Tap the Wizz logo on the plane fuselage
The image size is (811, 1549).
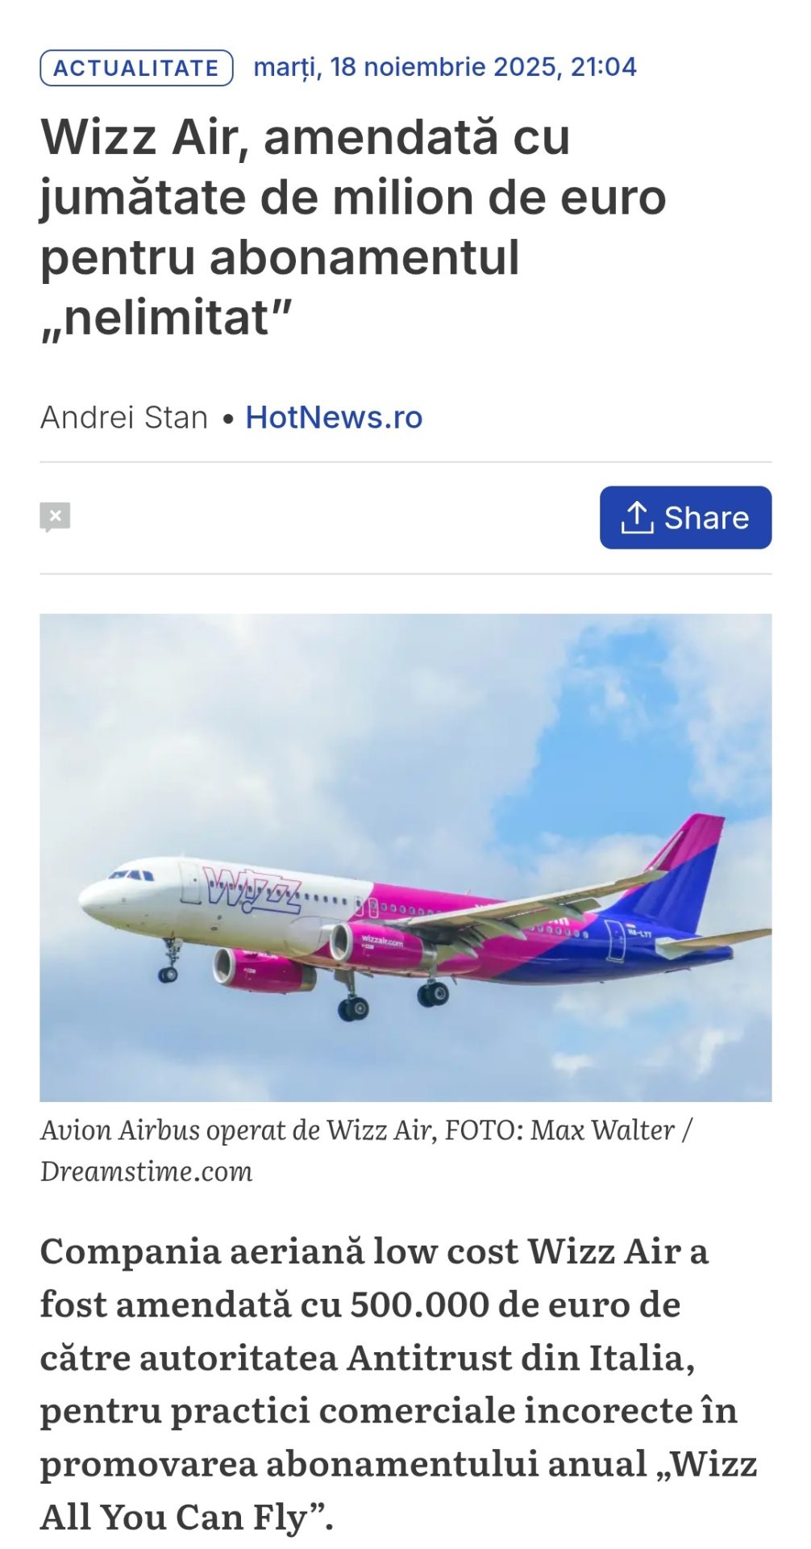(252, 890)
